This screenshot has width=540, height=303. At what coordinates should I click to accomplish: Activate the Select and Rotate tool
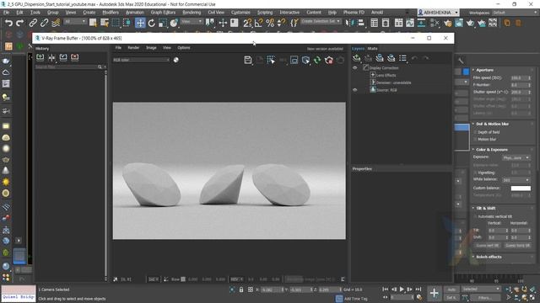pyautogui.click(x=152, y=23)
